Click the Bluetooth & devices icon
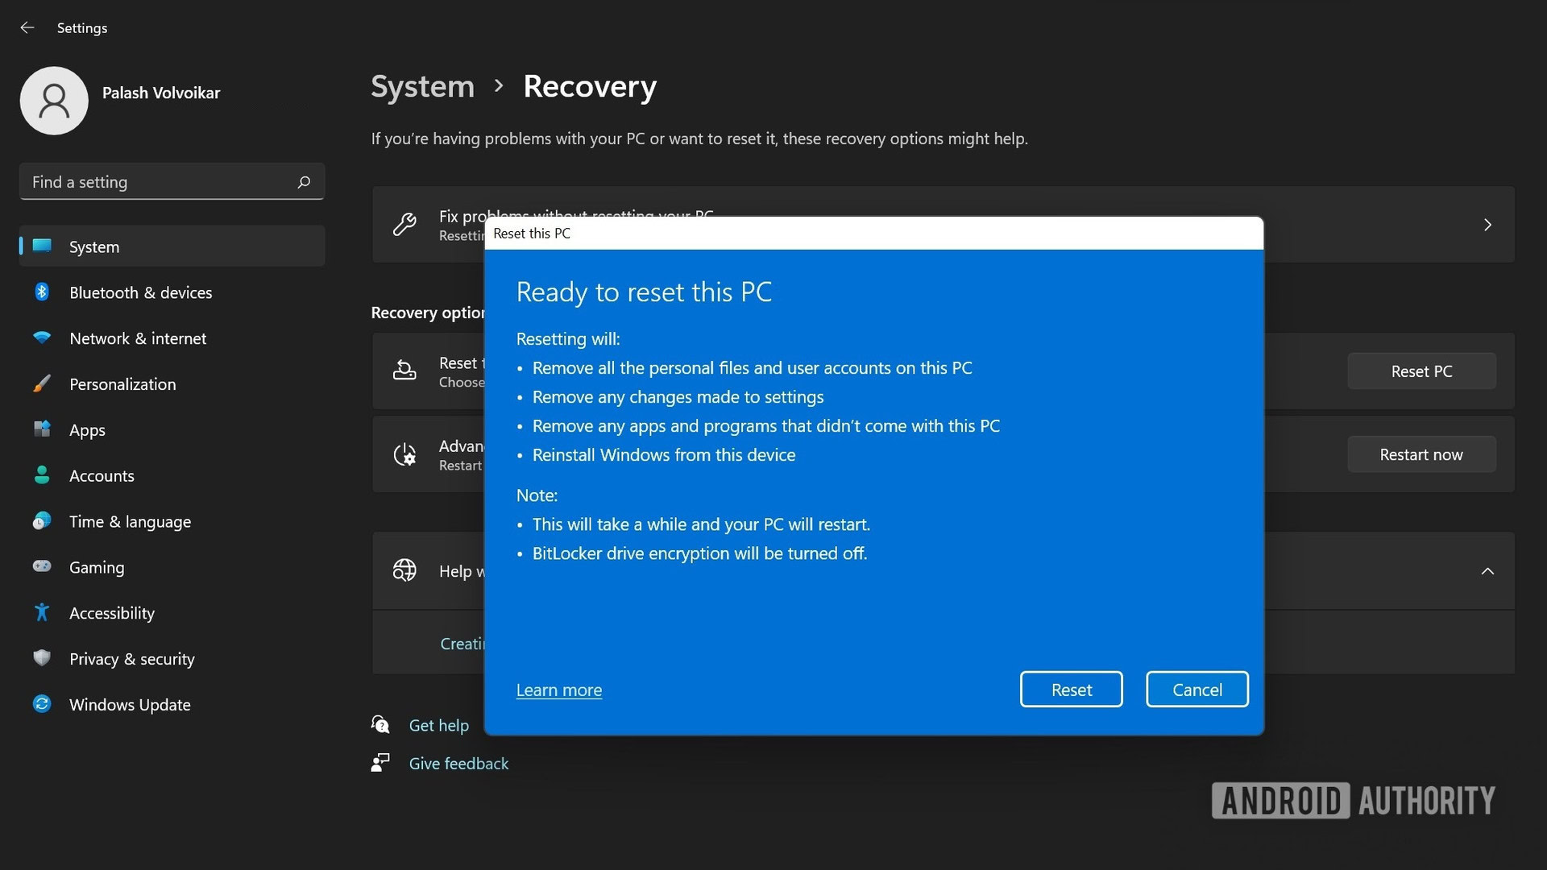The height and width of the screenshot is (870, 1547). click(41, 291)
